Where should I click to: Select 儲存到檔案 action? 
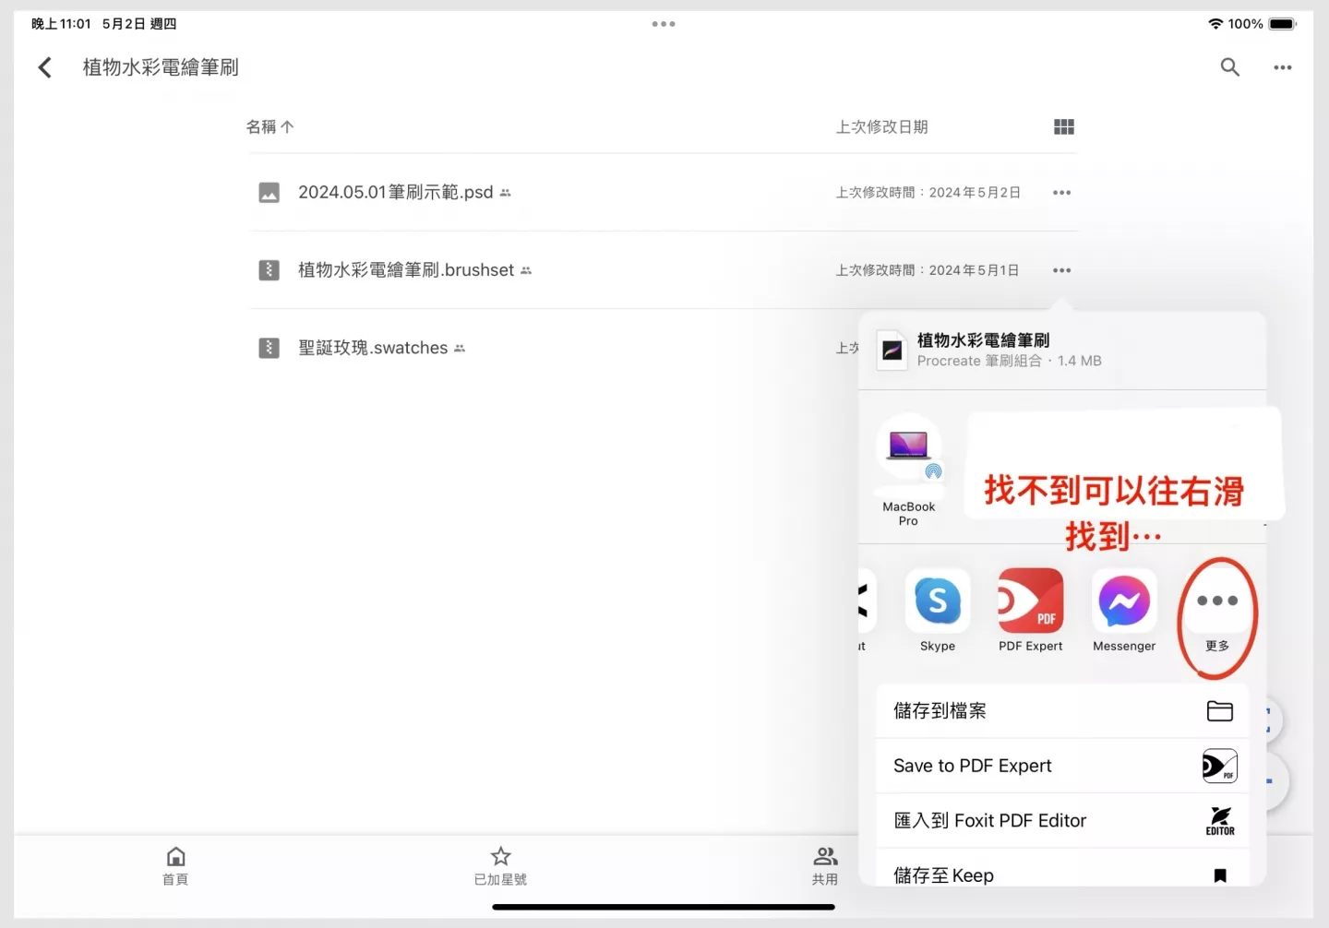[1061, 711]
